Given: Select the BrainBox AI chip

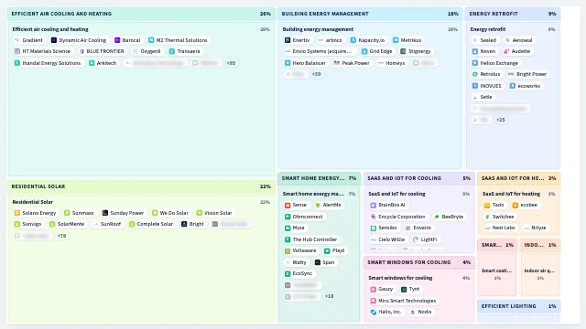Looking at the screenshot, I should [387, 205].
